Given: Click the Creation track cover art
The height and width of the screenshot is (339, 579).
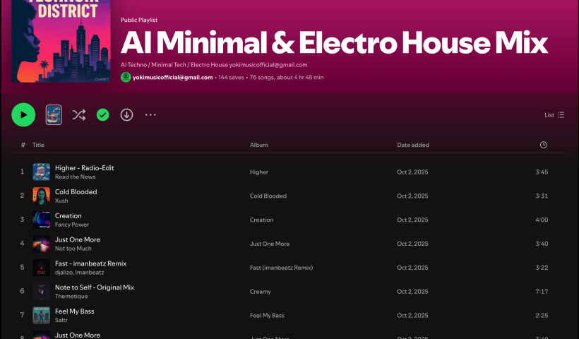Looking at the screenshot, I should 41,220.
